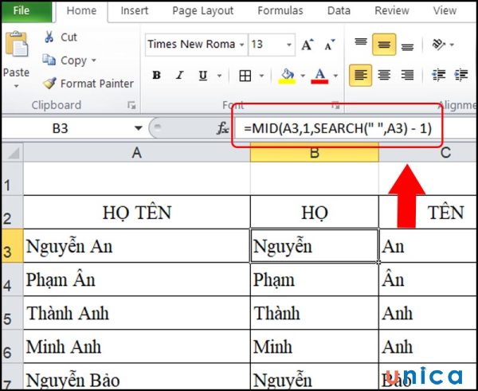Toggle underline formatting
The width and height of the screenshot is (478, 391).
click(202, 76)
